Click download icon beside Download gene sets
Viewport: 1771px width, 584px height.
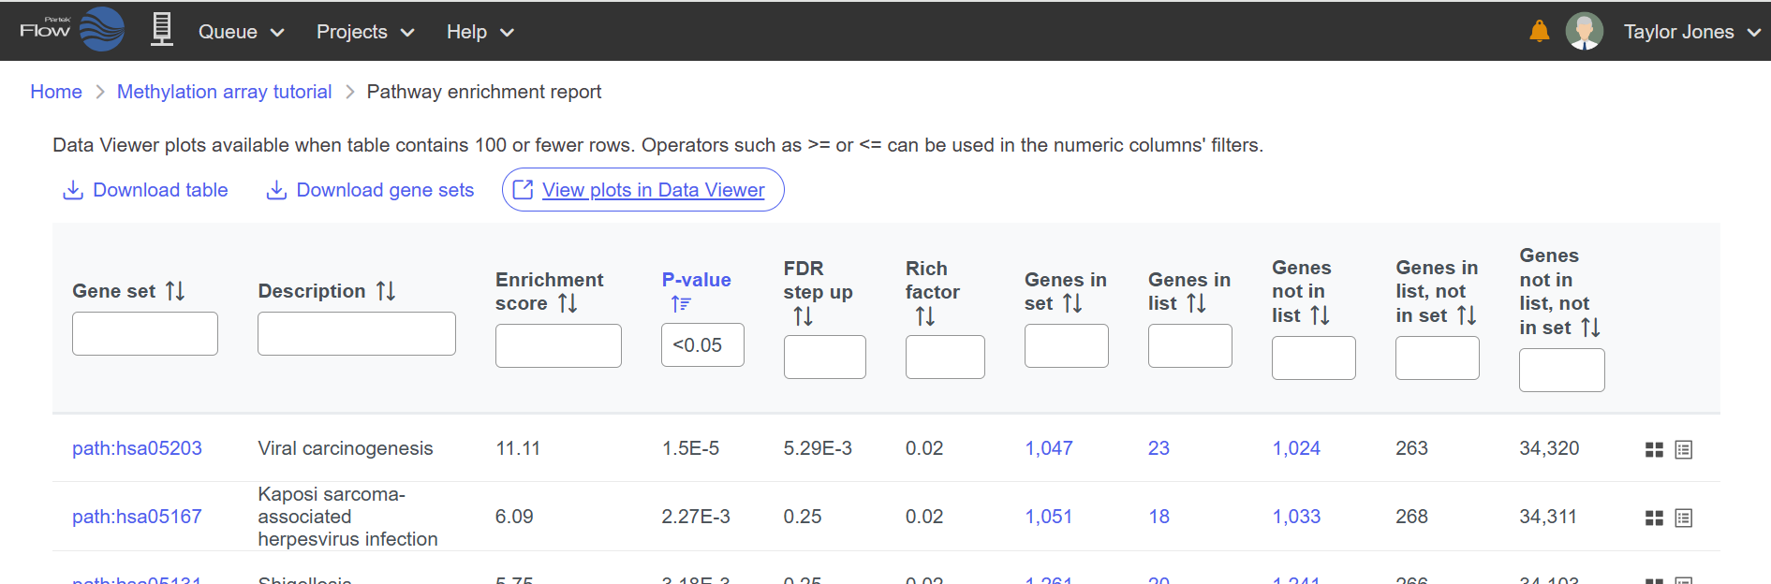point(276,190)
